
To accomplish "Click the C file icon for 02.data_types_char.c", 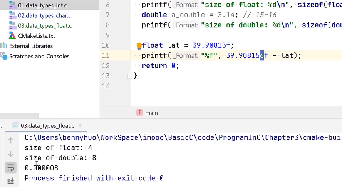I will click(x=12, y=16).
